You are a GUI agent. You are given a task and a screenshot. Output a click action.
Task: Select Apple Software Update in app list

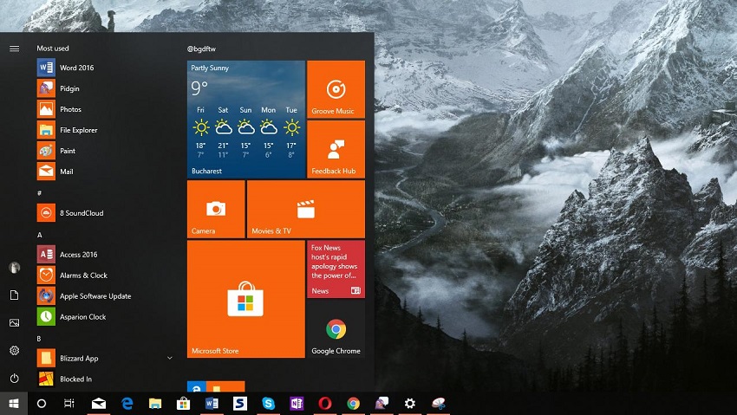click(95, 296)
